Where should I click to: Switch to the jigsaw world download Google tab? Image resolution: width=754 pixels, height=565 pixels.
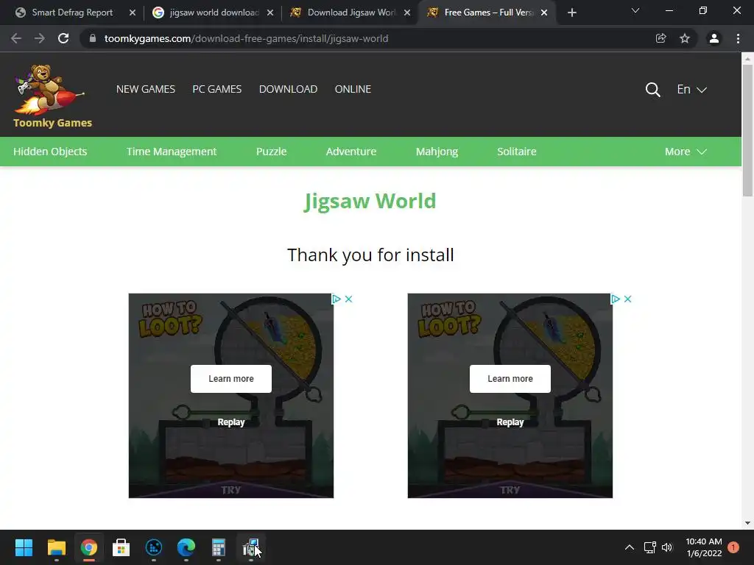[214, 13]
